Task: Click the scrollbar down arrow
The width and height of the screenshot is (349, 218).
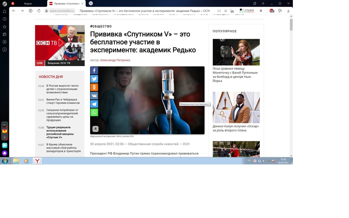Action: coord(291,155)
